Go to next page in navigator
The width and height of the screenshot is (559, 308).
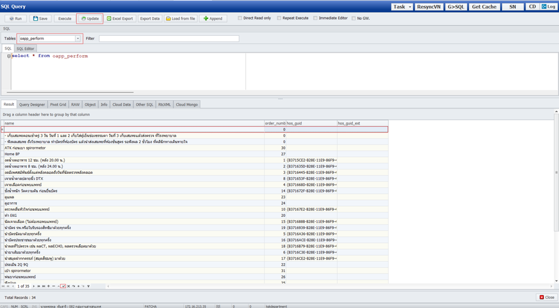click(x=38, y=286)
